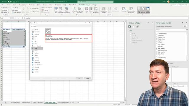189x106 pixels.
Task: Click Collapse Field
Action: [x=35, y=12]
